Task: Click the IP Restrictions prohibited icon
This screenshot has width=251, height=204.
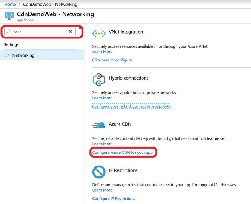Action: coord(99,172)
